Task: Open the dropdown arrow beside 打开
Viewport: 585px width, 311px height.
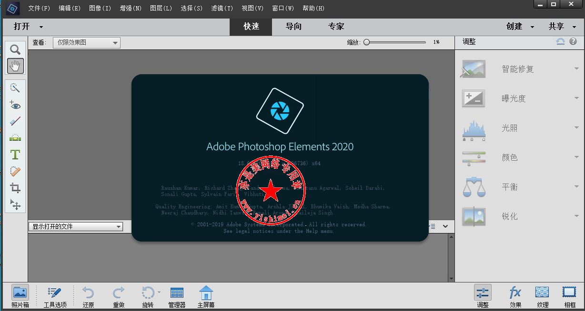Action: coord(41,27)
